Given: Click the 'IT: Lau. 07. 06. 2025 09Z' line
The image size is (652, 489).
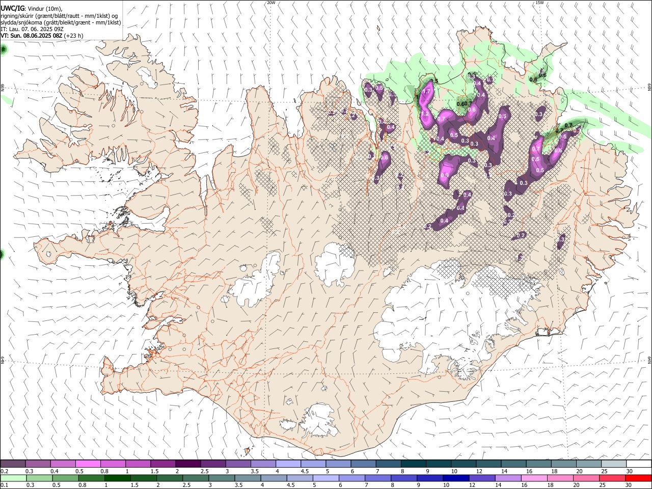Looking at the screenshot, I should tap(32, 29).
